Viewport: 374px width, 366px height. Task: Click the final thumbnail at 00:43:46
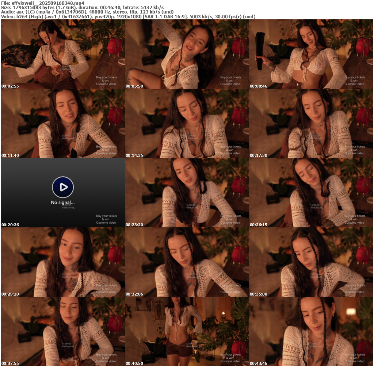[311, 331]
